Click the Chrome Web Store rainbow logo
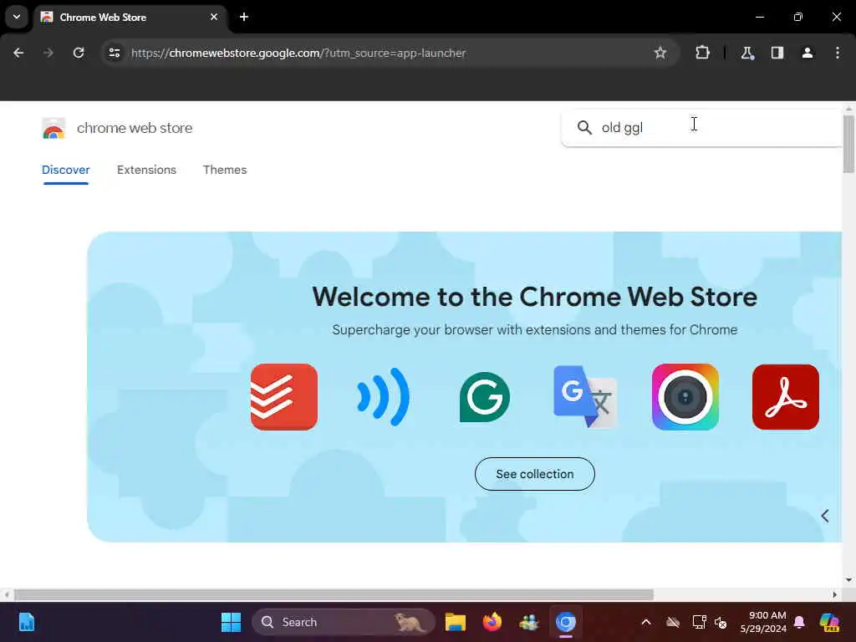Image resolution: width=856 pixels, height=642 pixels. pos(53,128)
